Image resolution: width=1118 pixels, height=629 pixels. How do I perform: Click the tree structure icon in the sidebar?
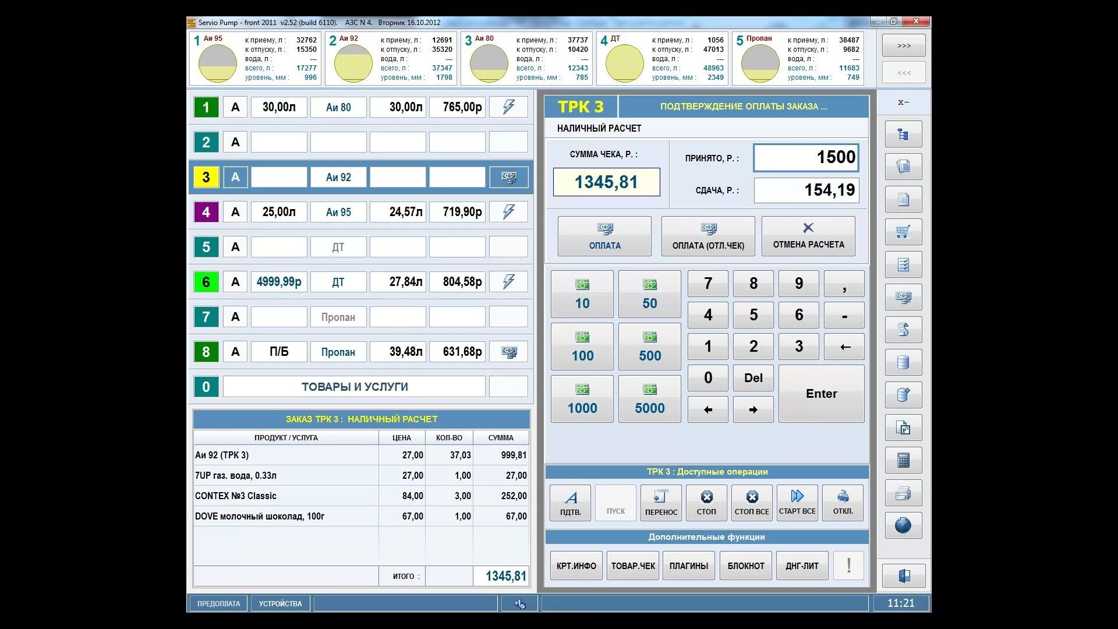pyautogui.click(x=903, y=135)
